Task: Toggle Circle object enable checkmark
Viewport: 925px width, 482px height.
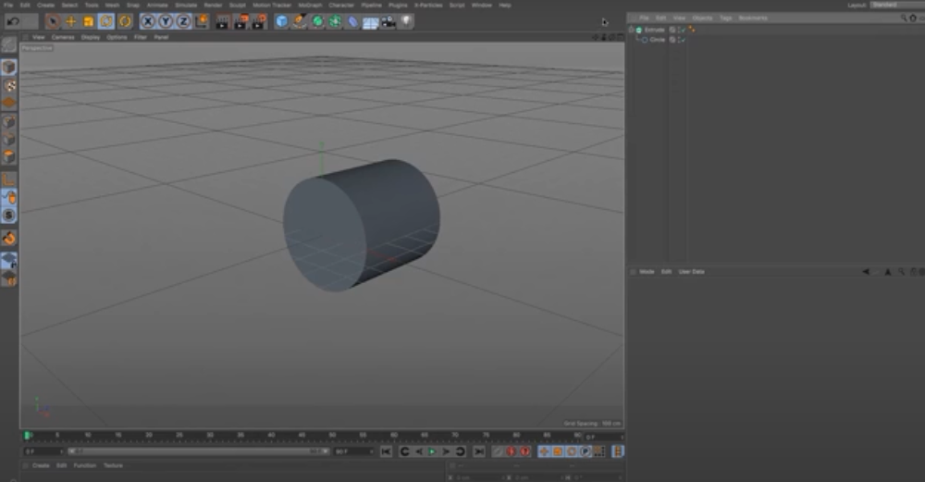Action: click(684, 40)
